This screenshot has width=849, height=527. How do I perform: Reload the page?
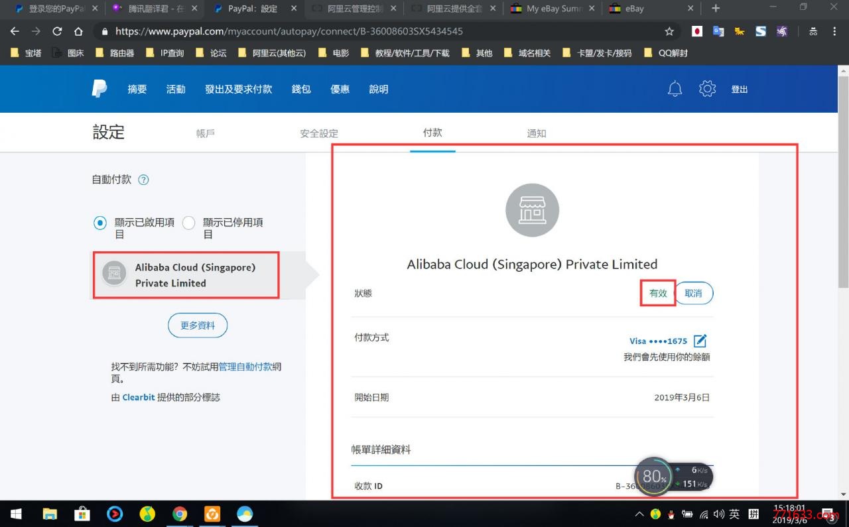click(57, 31)
